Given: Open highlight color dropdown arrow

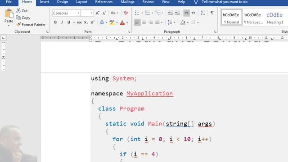Looking at the screenshot, I should coord(117,22).
